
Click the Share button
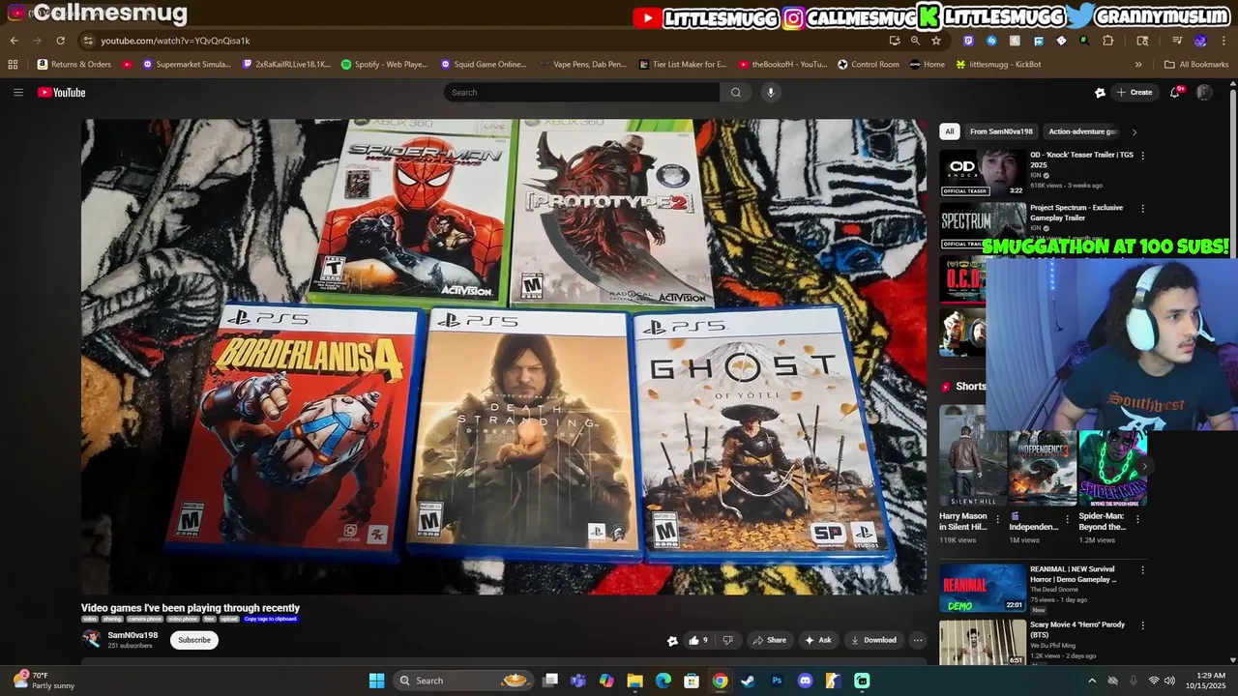point(770,640)
